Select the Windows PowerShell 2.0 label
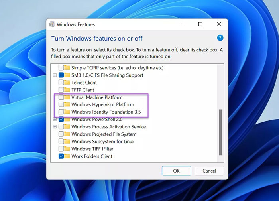Screen dimensions: 279x201 97,119
